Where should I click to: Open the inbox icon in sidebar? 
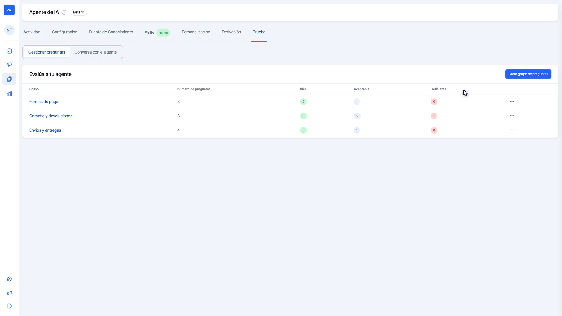click(9, 51)
